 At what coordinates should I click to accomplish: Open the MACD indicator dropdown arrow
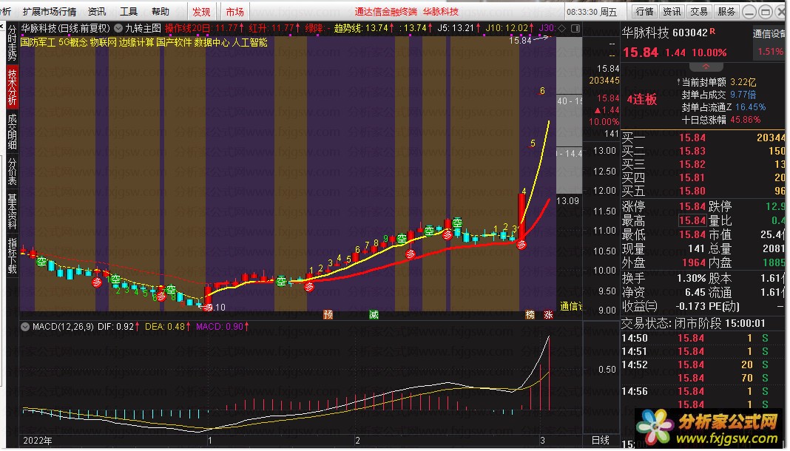click(x=24, y=327)
